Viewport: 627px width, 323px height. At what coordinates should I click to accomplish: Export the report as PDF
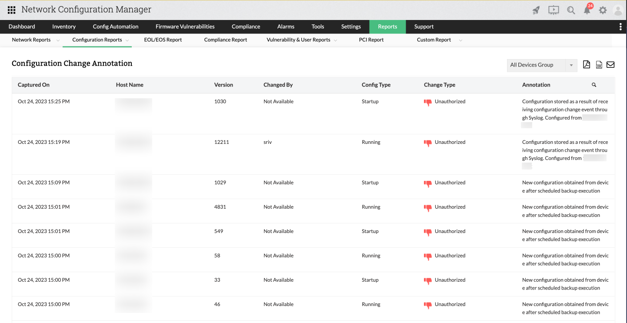587,65
